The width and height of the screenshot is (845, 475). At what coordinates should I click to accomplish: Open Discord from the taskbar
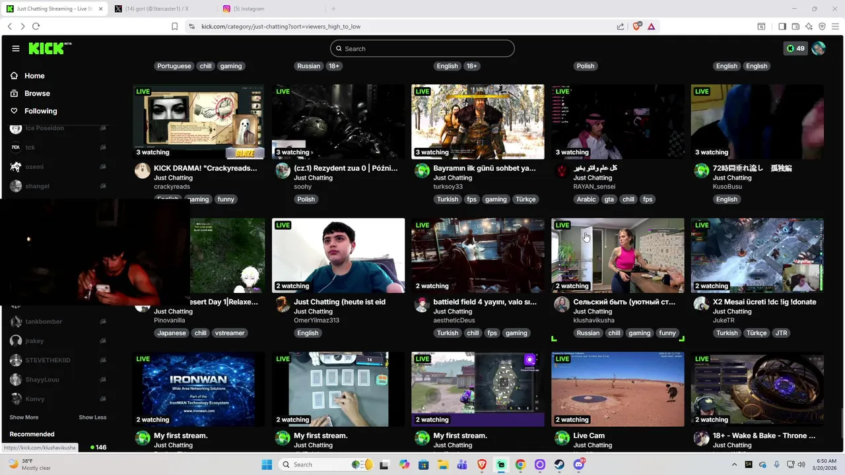(579, 464)
